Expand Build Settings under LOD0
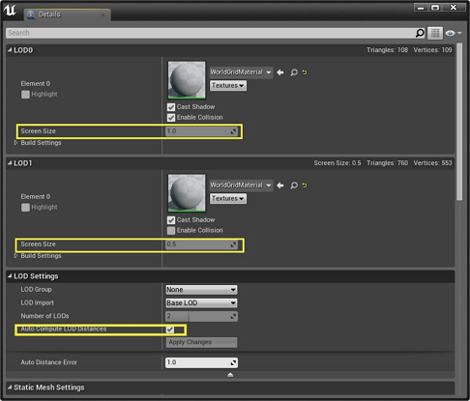This screenshot has width=470, height=401. (x=15, y=143)
